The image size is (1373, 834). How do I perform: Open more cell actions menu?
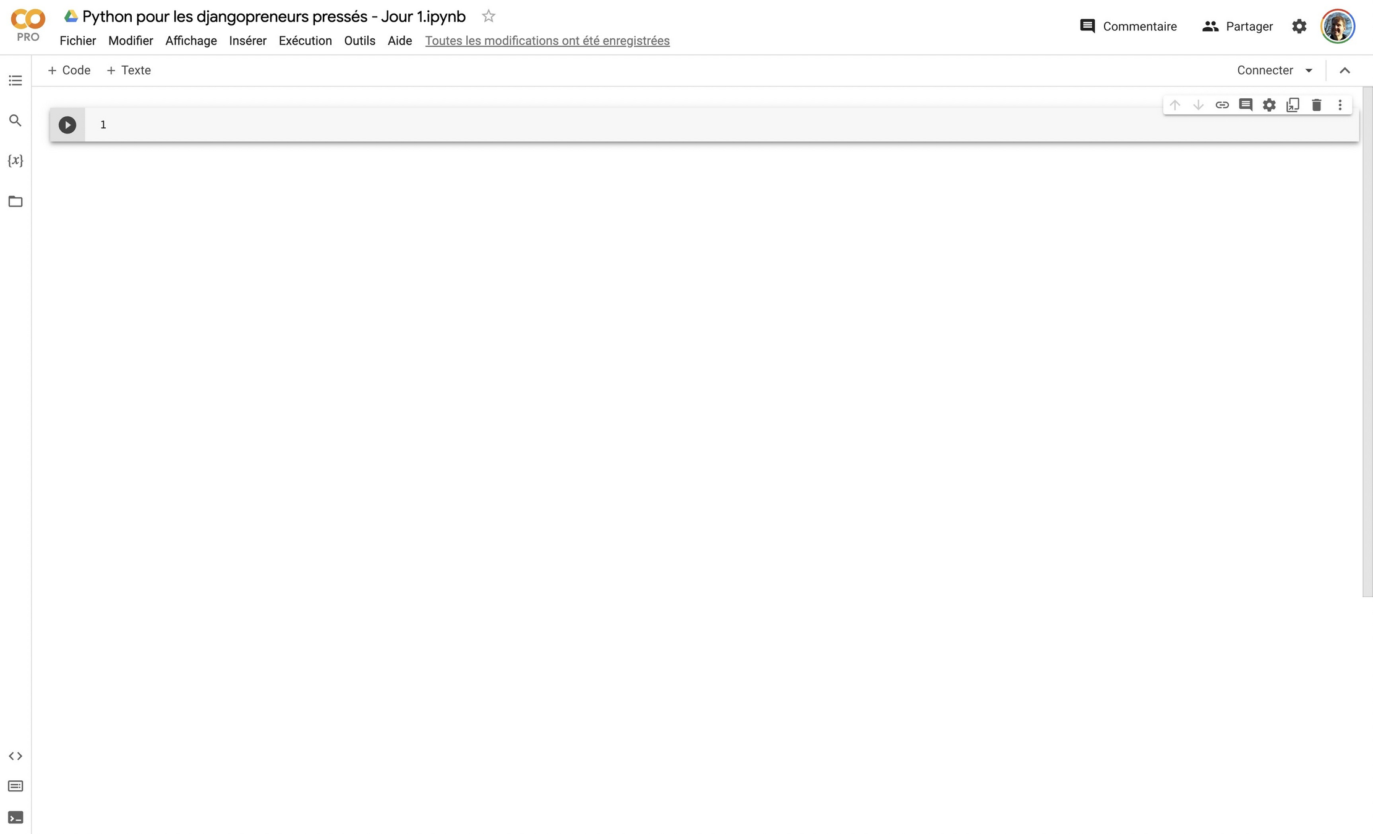1340,105
